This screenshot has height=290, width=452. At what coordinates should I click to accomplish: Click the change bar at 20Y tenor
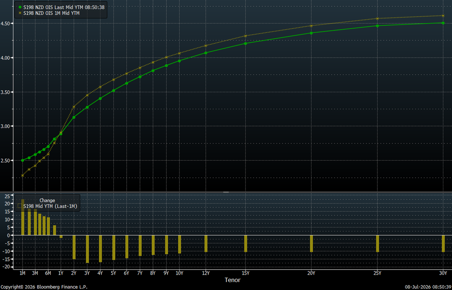tap(312, 244)
